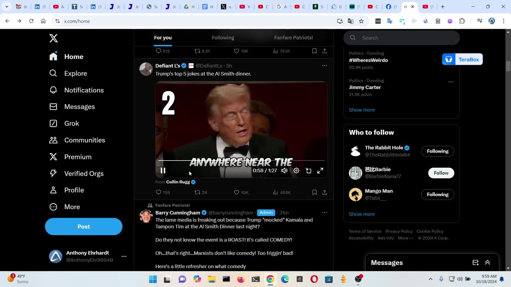Follow the Barbie account
Viewport: 511px width, 287px height.
pyautogui.click(x=441, y=173)
